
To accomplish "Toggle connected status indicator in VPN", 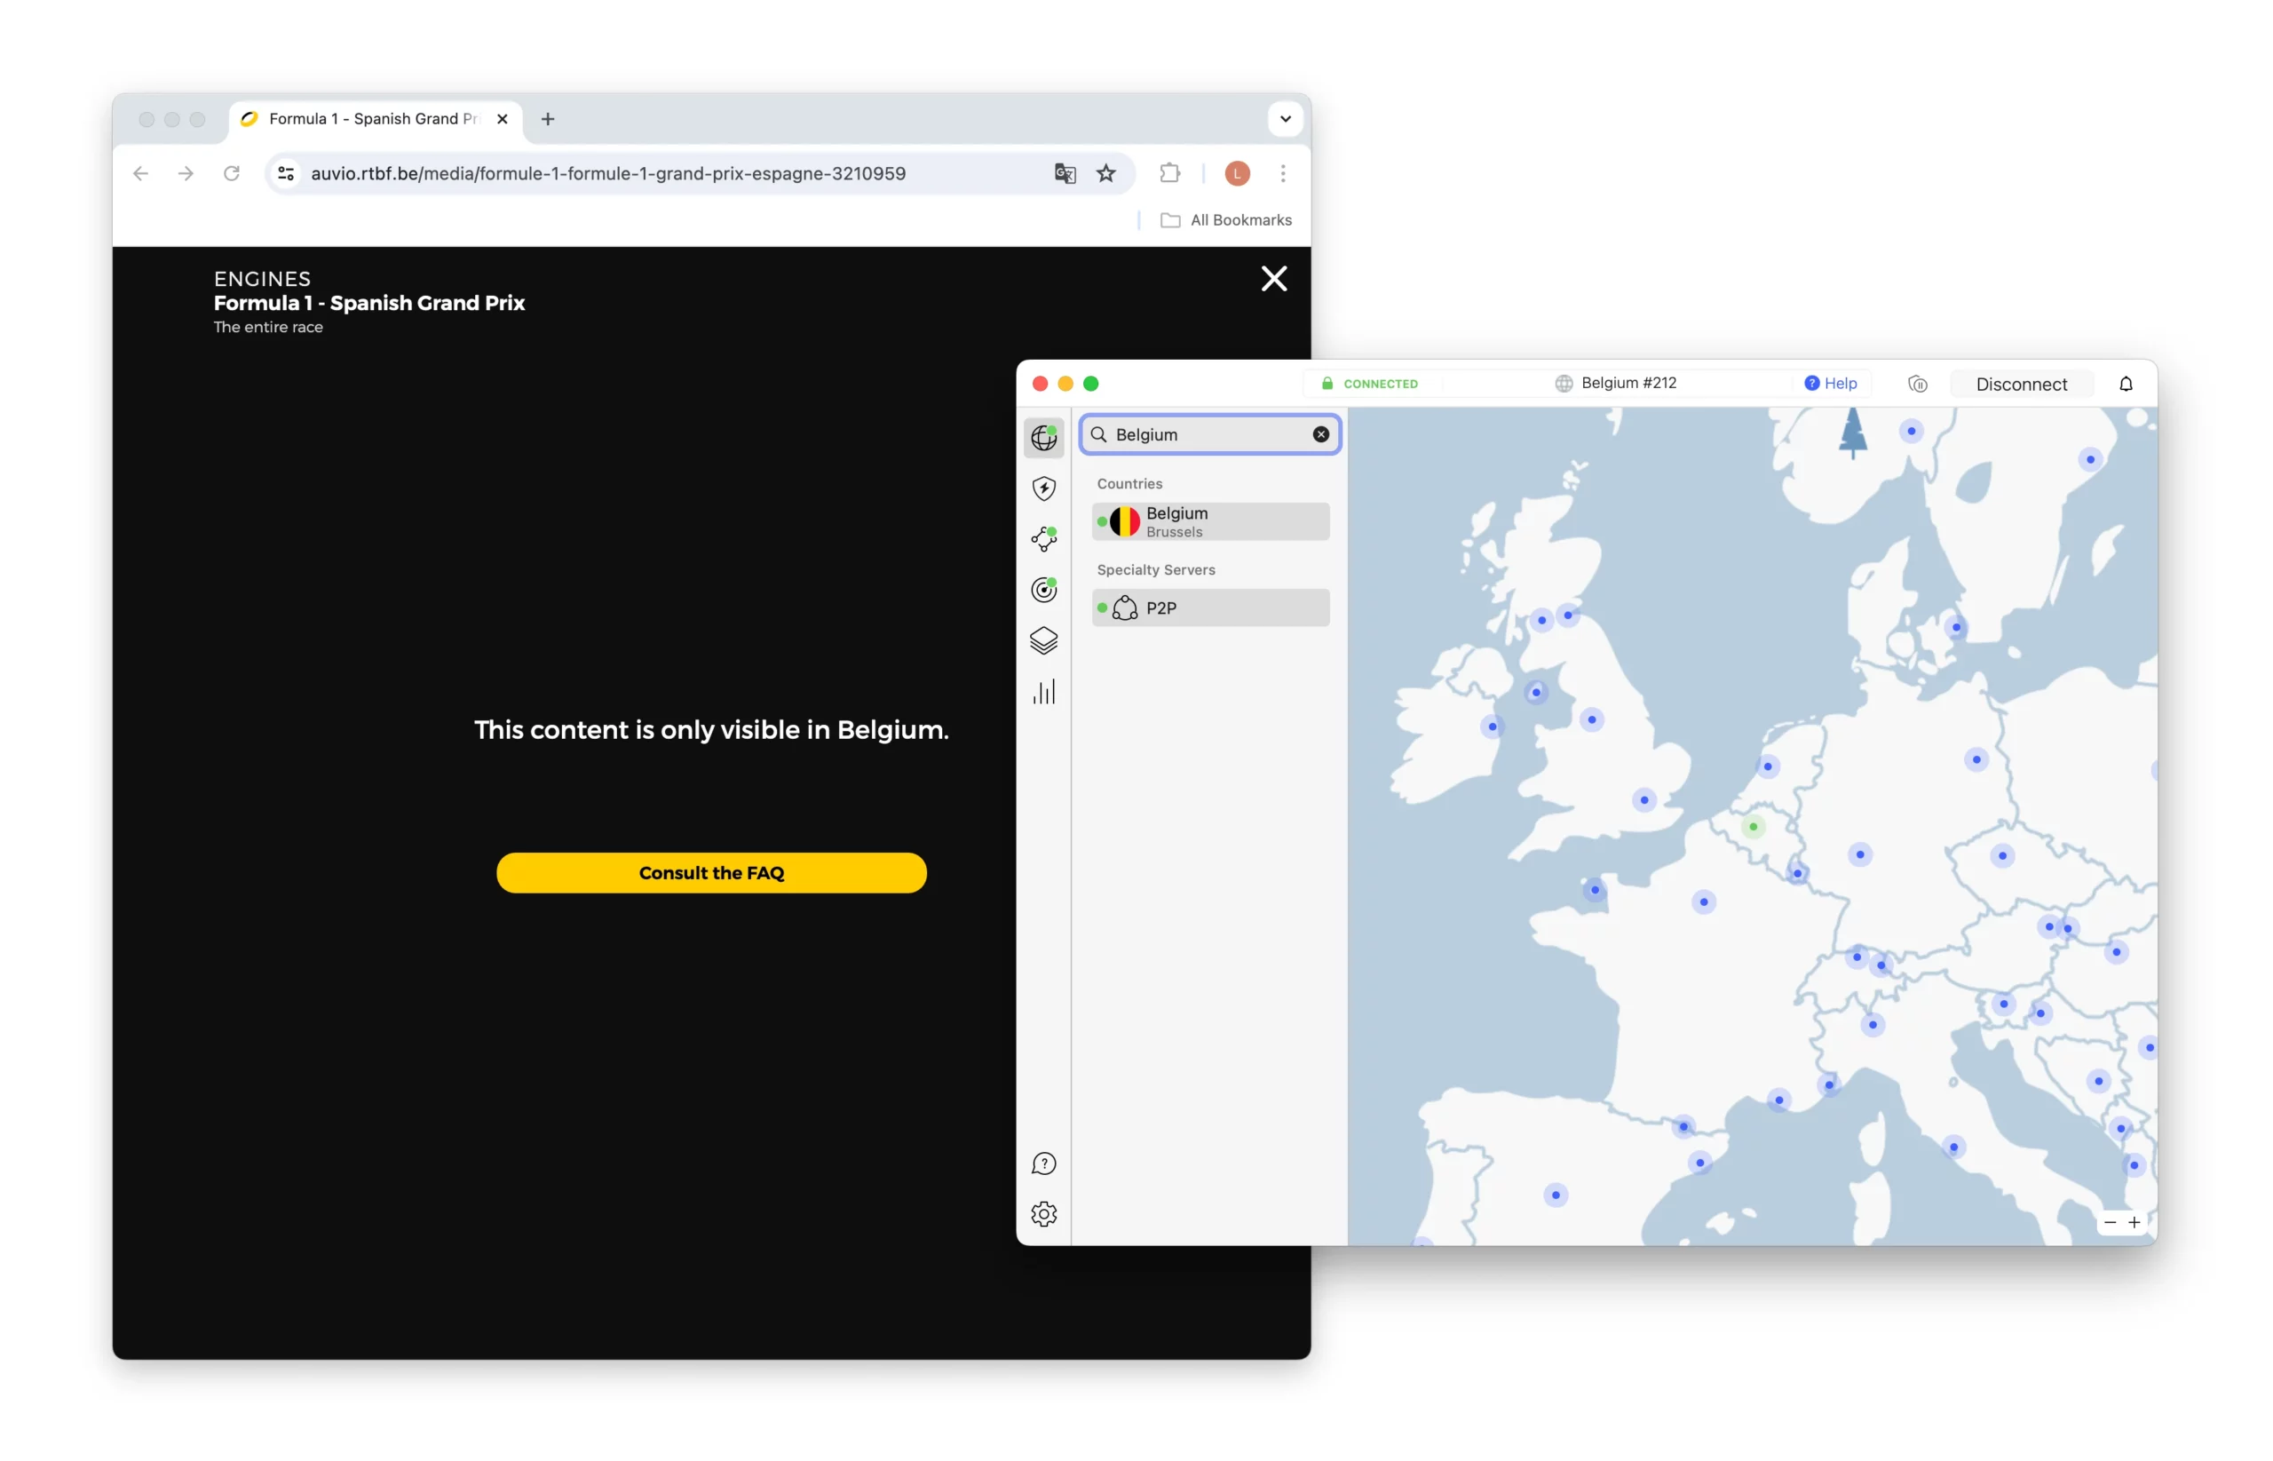I will click(x=1375, y=383).
